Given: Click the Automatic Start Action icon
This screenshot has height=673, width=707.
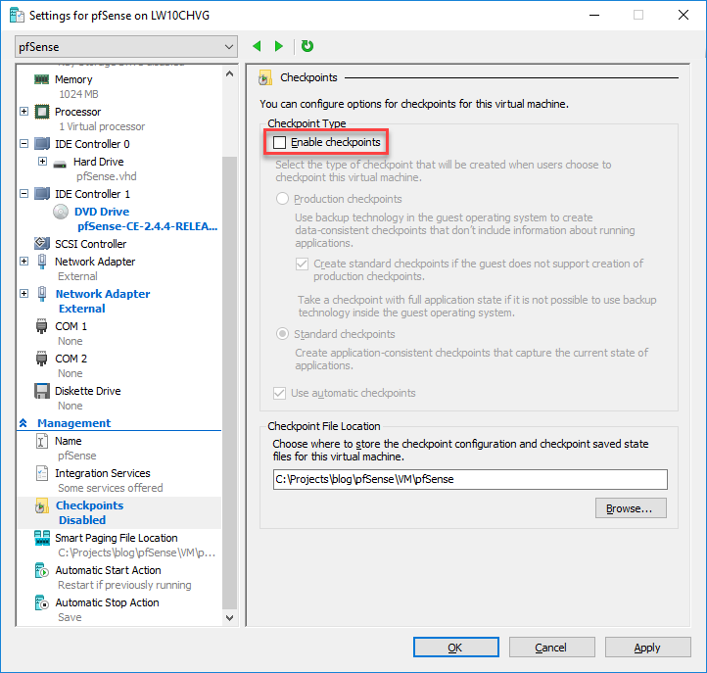Looking at the screenshot, I should click(x=41, y=570).
